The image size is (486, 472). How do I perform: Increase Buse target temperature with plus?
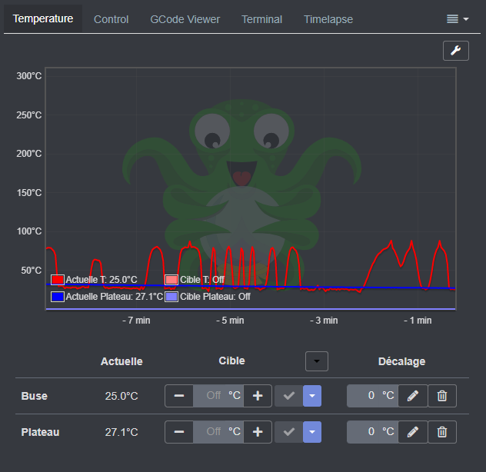258,396
